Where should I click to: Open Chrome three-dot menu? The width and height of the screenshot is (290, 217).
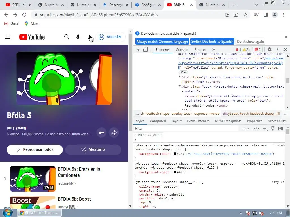[284, 15]
